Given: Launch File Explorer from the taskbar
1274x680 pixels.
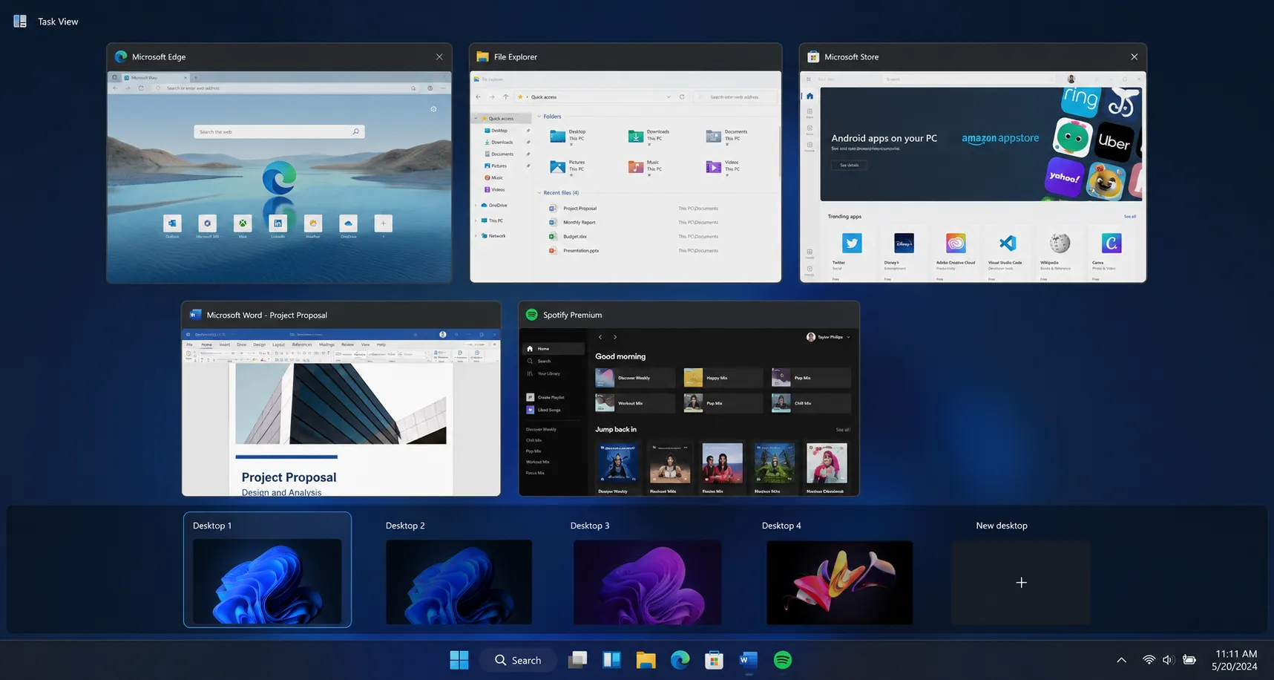Looking at the screenshot, I should point(646,660).
